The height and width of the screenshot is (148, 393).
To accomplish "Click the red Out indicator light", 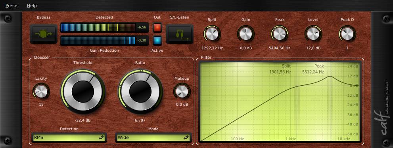I will pyautogui.click(x=157, y=28).
